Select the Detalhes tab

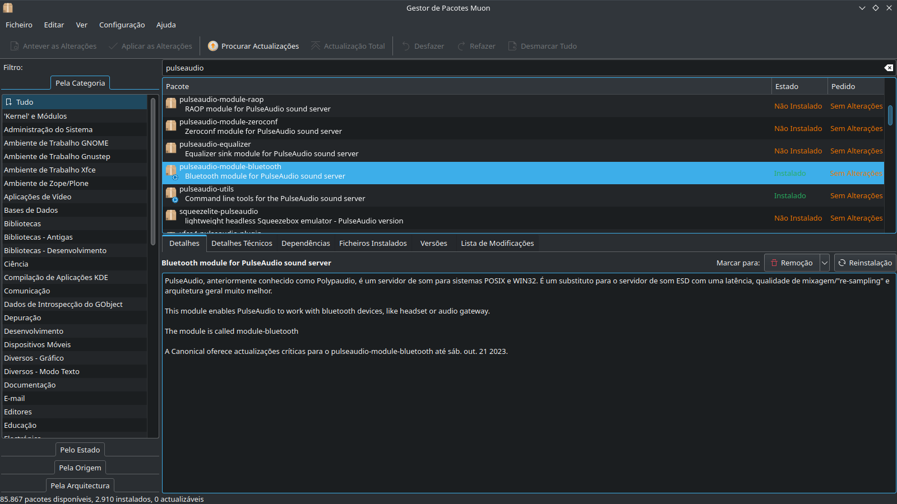tap(184, 243)
